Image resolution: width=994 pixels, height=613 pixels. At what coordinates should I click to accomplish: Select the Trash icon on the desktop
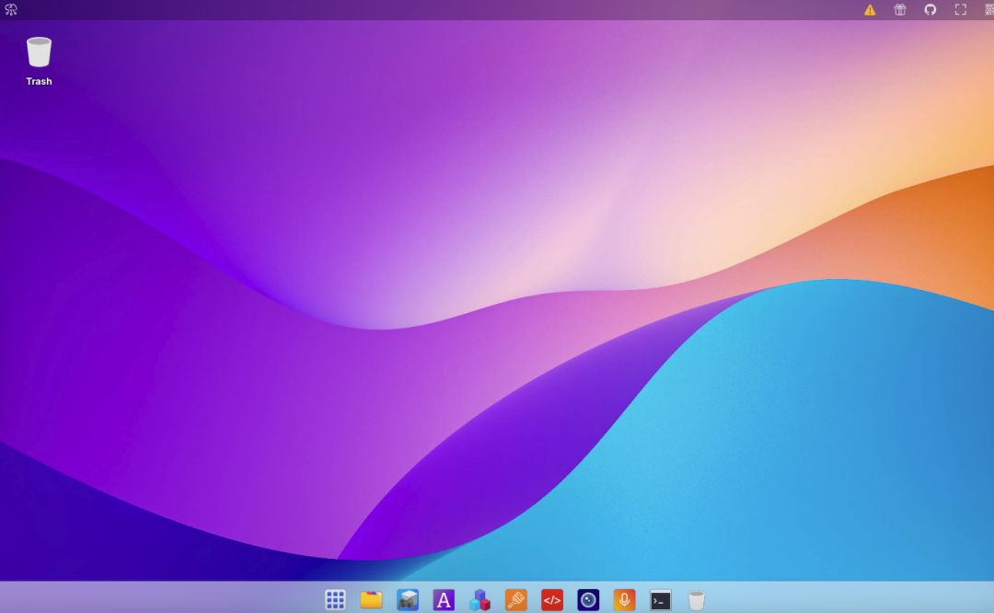(39, 52)
